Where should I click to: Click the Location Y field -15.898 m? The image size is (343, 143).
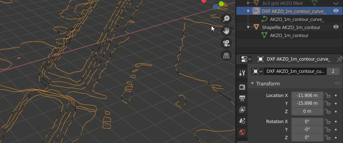pyautogui.click(x=307, y=103)
